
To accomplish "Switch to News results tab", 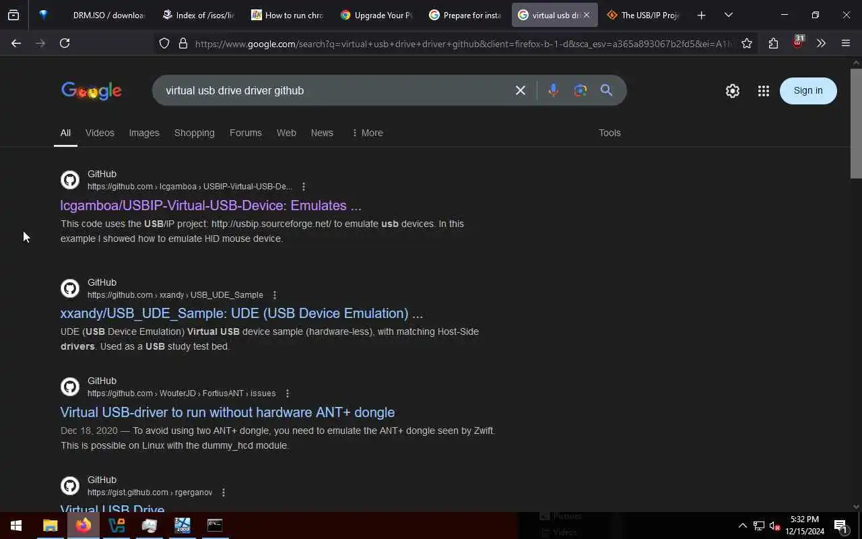I will tap(322, 133).
